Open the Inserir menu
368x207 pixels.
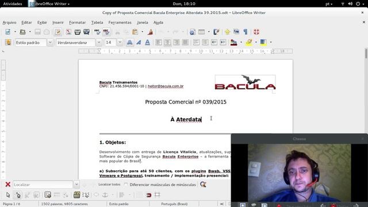pos(58,22)
